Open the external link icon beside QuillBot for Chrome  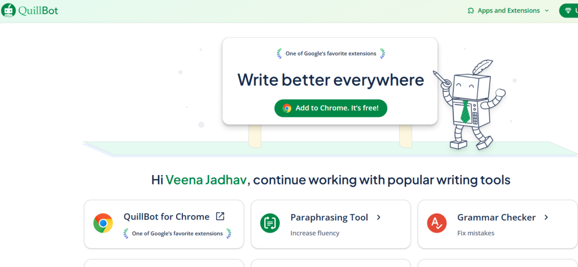[221, 216]
